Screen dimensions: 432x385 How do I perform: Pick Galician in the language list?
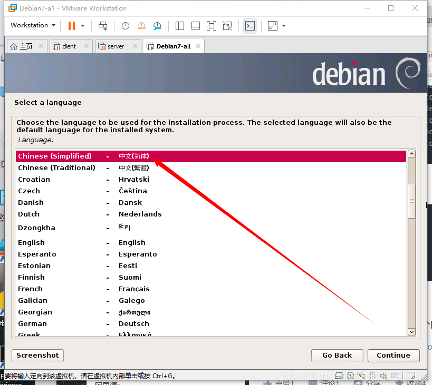tap(211, 300)
